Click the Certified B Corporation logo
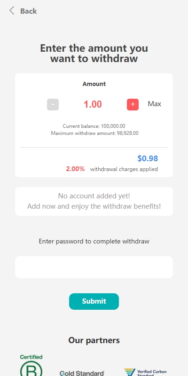This screenshot has width=188, height=376. pos(31,365)
